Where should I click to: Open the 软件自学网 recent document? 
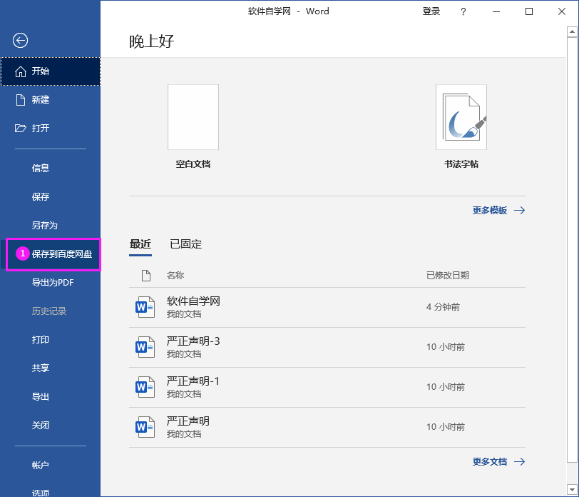pyautogui.click(x=195, y=301)
